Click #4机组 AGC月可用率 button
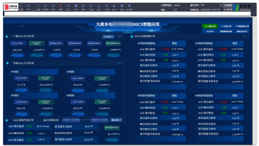The height and width of the screenshot is (146, 259). (x=78, y=102)
